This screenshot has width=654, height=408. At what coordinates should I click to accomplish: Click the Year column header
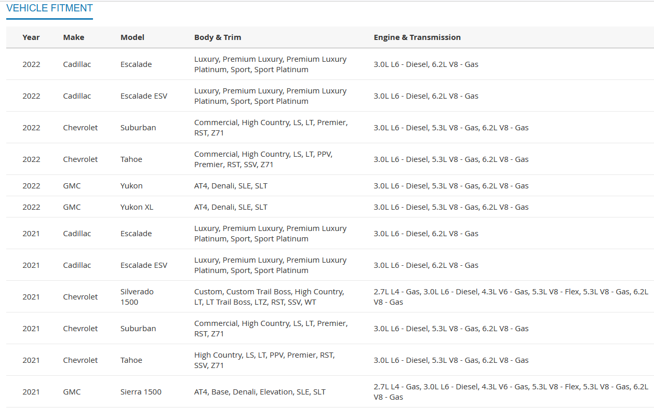(x=31, y=37)
